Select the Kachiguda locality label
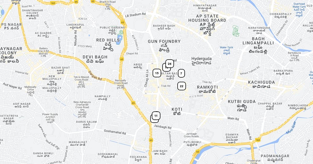Image resolution: width=313 pixels, height=164 pixels. [261, 84]
